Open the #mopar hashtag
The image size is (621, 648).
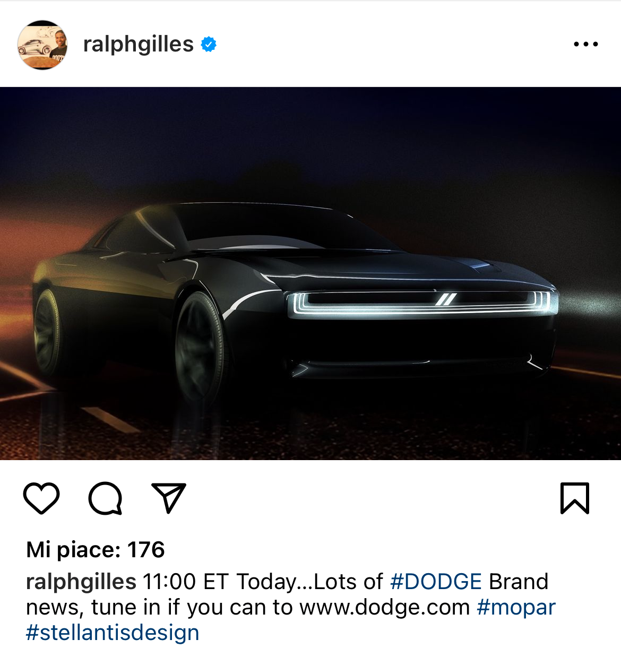click(x=516, y=607)
